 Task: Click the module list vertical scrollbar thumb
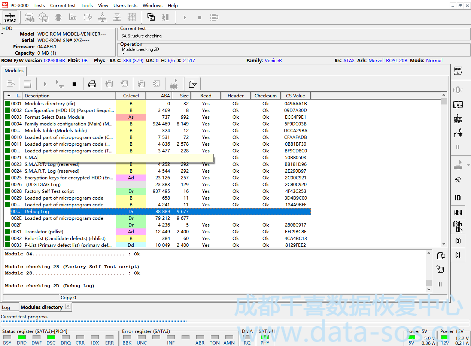(x=444, y=101)
